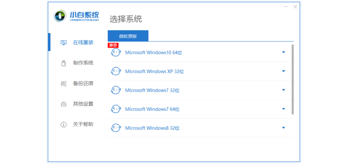This screenshot has width=337, height=165.
Task: Click the 在线重装 monitor icon
Action: pos(64,42)
